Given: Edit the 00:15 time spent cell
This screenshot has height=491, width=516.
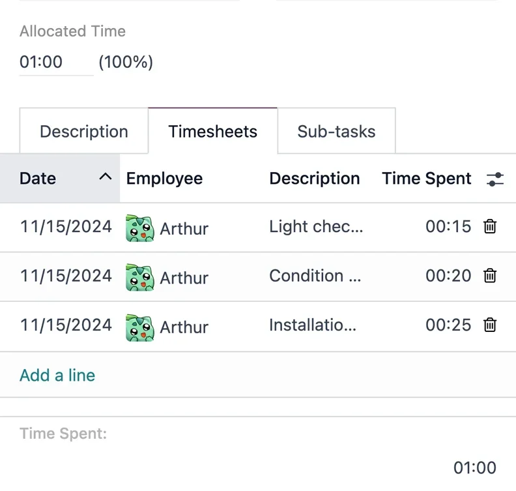Looking at the screenshot, I should pyautogui.click(x=448, y=227).
